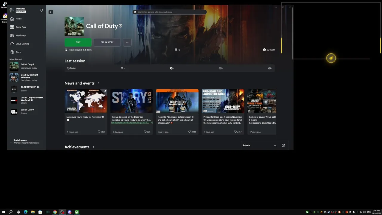
Task: Click the Game Pass icon in the sidebar
Action: 12,27
